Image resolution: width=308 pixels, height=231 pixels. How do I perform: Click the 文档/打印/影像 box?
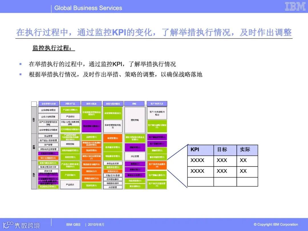[x=113, y=175]
